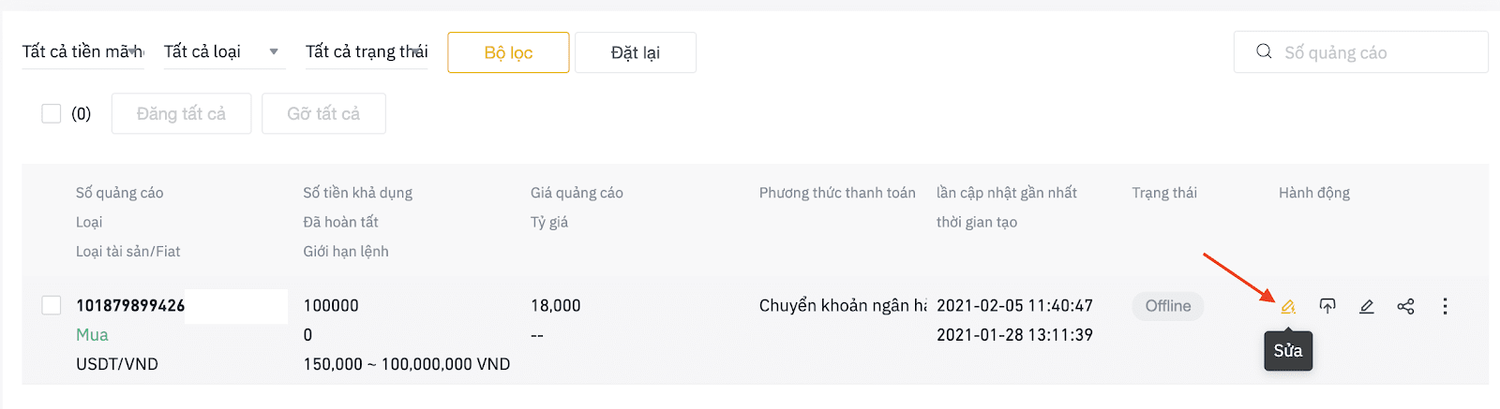Click the Bộ lọc filter button
Image resolution: width=1500 pixels, height=409 pixels.
click(508, 52)
